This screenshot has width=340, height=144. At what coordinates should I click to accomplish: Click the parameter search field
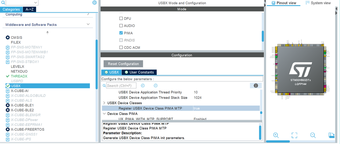122,86
